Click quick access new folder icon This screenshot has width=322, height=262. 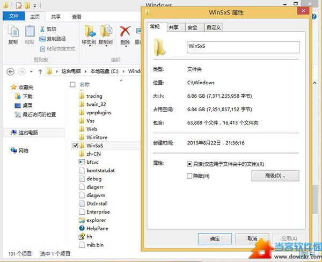click(27, 5)
